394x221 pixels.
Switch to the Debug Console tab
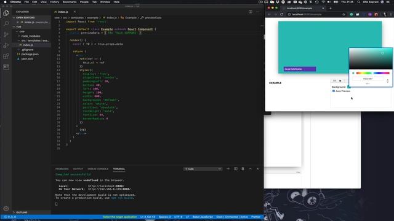pos(98,169)
